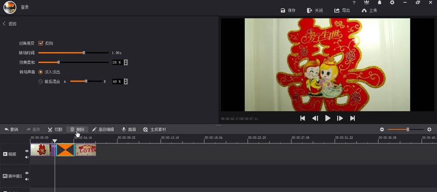
Task: Click the 49% mix value field
Action: [x=117, y=82]
